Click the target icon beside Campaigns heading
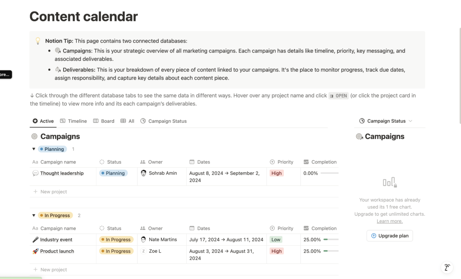 pos(34,136)
